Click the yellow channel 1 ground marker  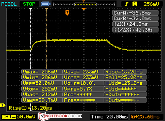[x=3, y=105]
